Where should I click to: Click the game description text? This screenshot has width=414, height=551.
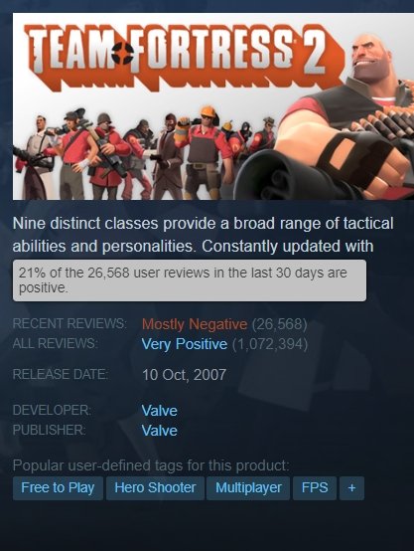203,235
